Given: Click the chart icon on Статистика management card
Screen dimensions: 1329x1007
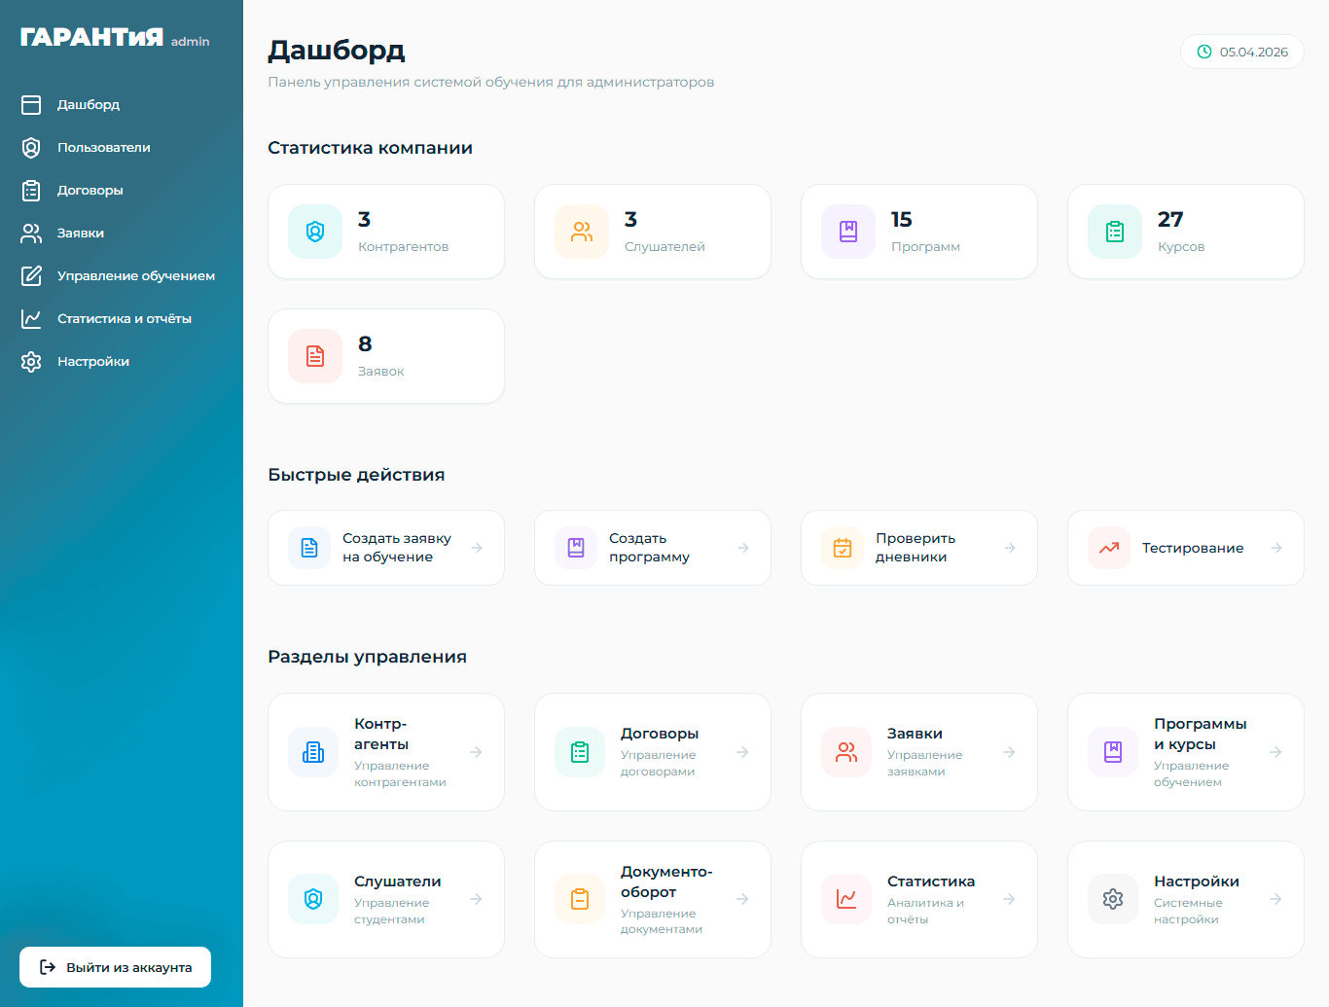Looking at the screenshot, I should pyautogui.click(x=846, y=899).
